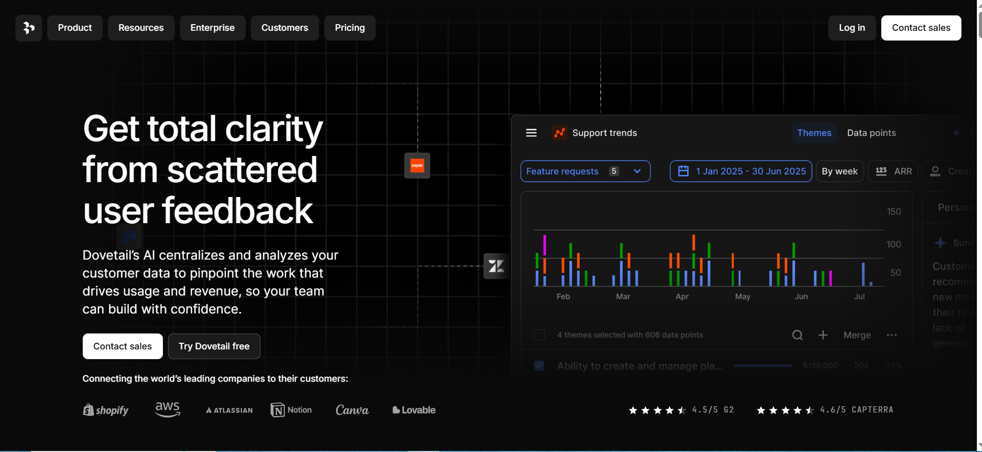Click the Lovable logo

pos(414,410)
